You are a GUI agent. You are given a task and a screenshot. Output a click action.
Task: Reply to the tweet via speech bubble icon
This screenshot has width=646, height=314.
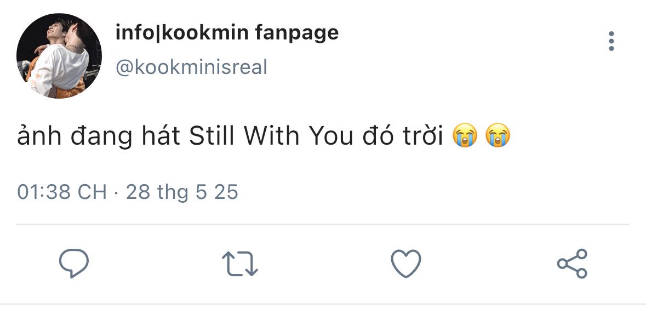pyautogui.click(x=74, y=264)
